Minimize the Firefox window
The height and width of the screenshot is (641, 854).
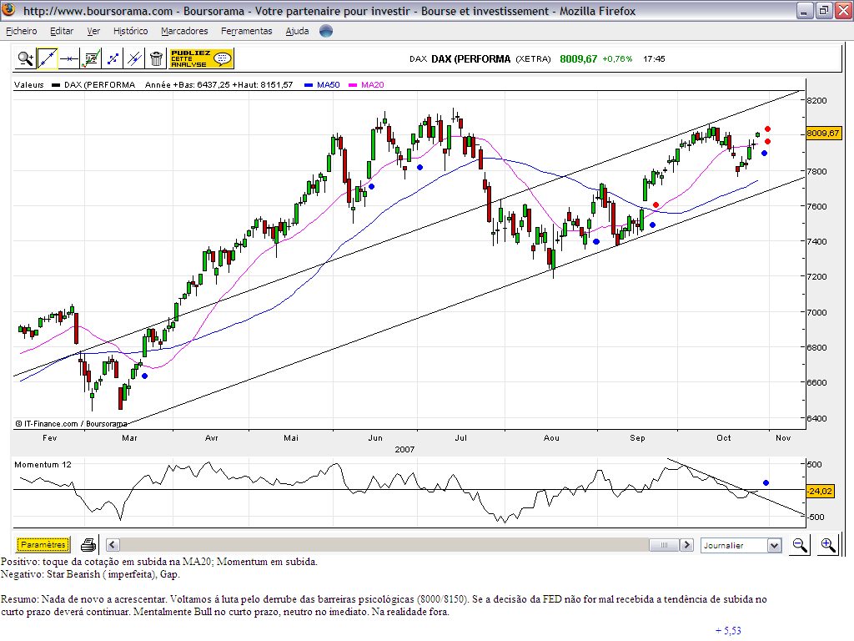(804, 10)
